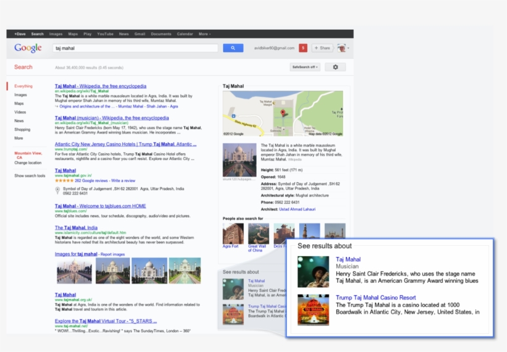Expand More in the left sidebar
507x352 pixels.
coord(19,138)
